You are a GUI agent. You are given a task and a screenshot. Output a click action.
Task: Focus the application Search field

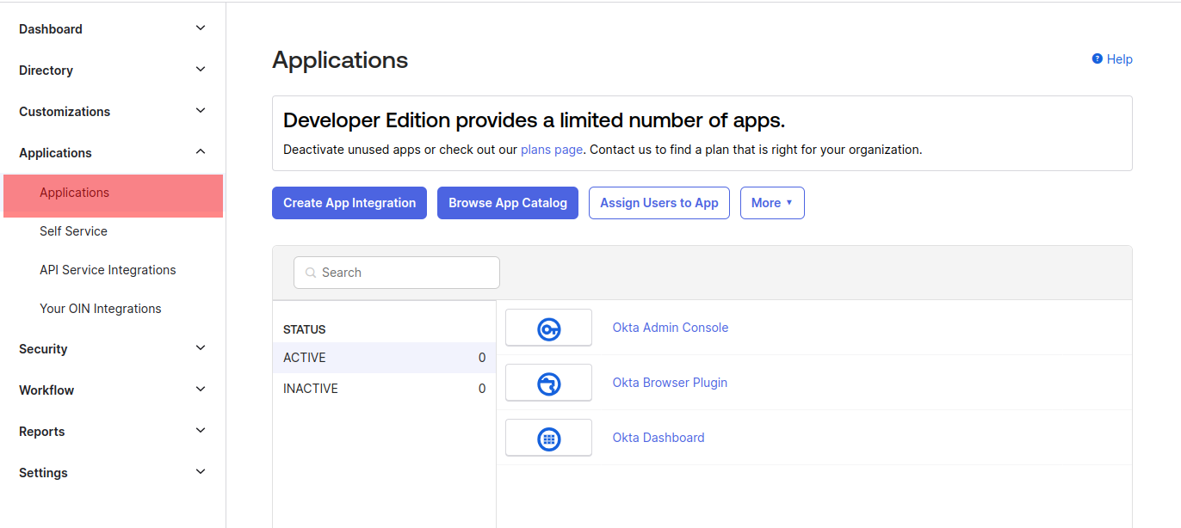point(405,273)
